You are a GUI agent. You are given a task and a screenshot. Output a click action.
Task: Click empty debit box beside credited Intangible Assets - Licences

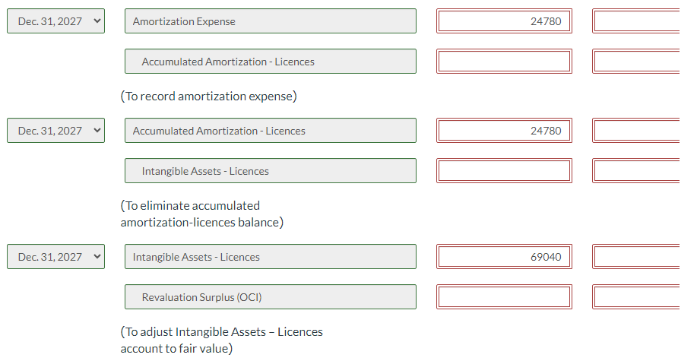(504, 171)
